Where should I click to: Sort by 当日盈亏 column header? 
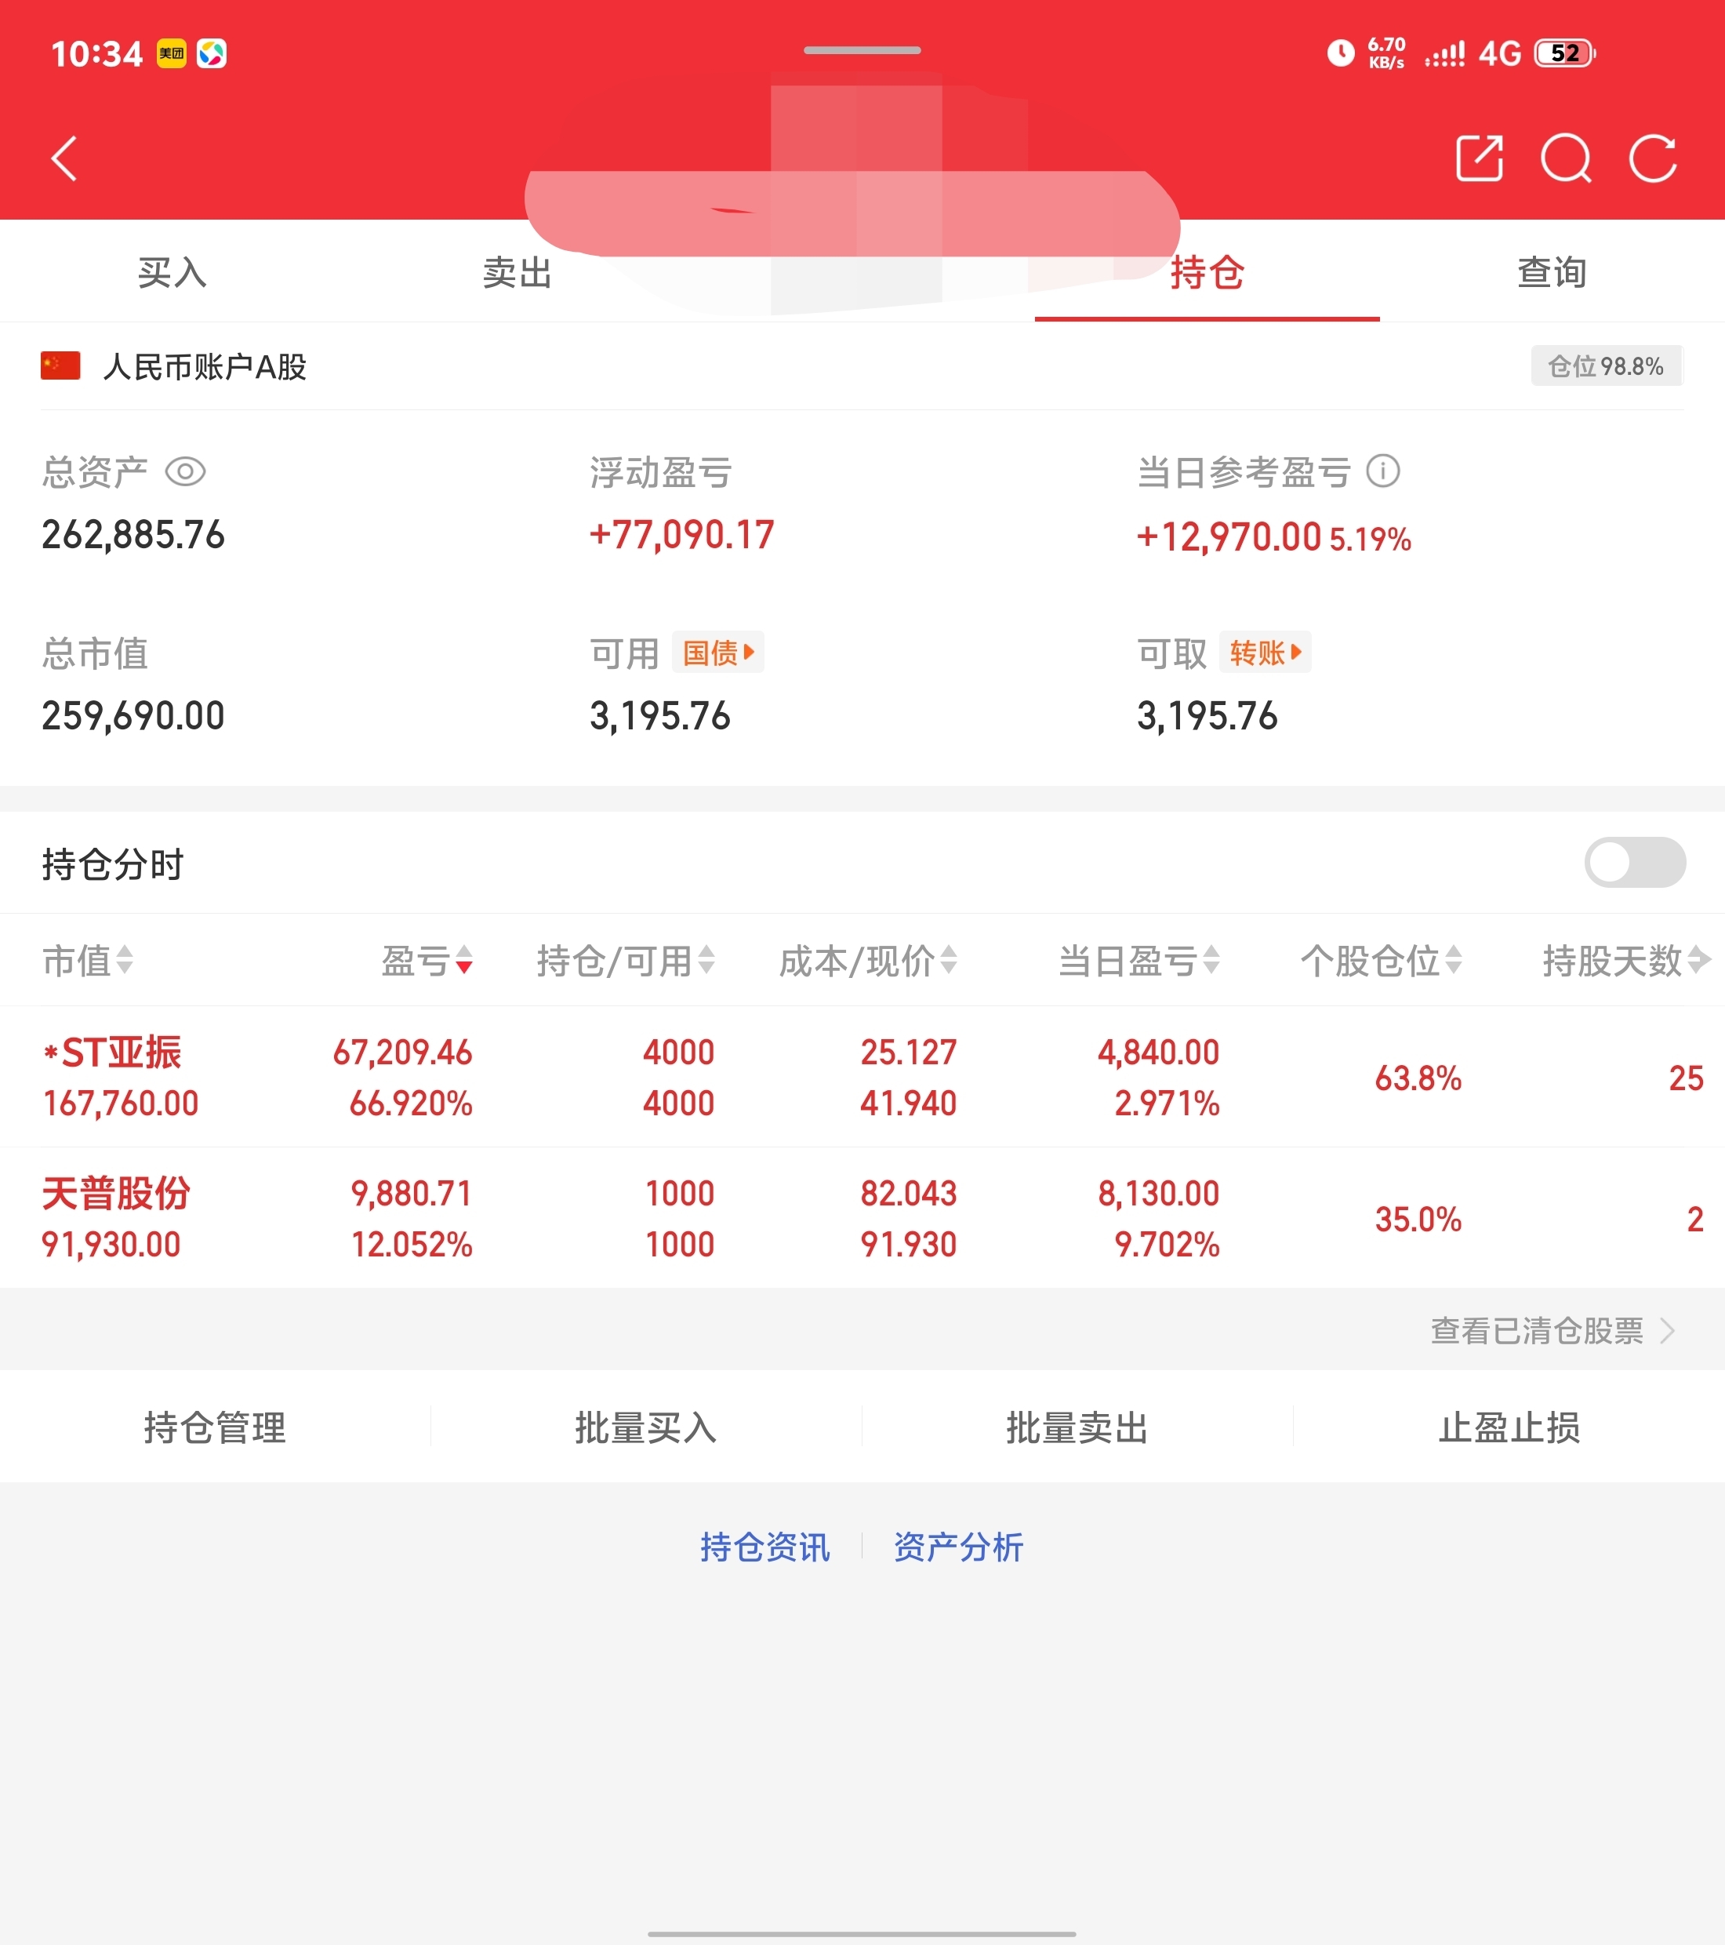[x=1138, y=961]
